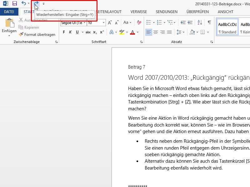
Task: Switch to the SENDUNGEN tab
Action: [x=167, y=12]
